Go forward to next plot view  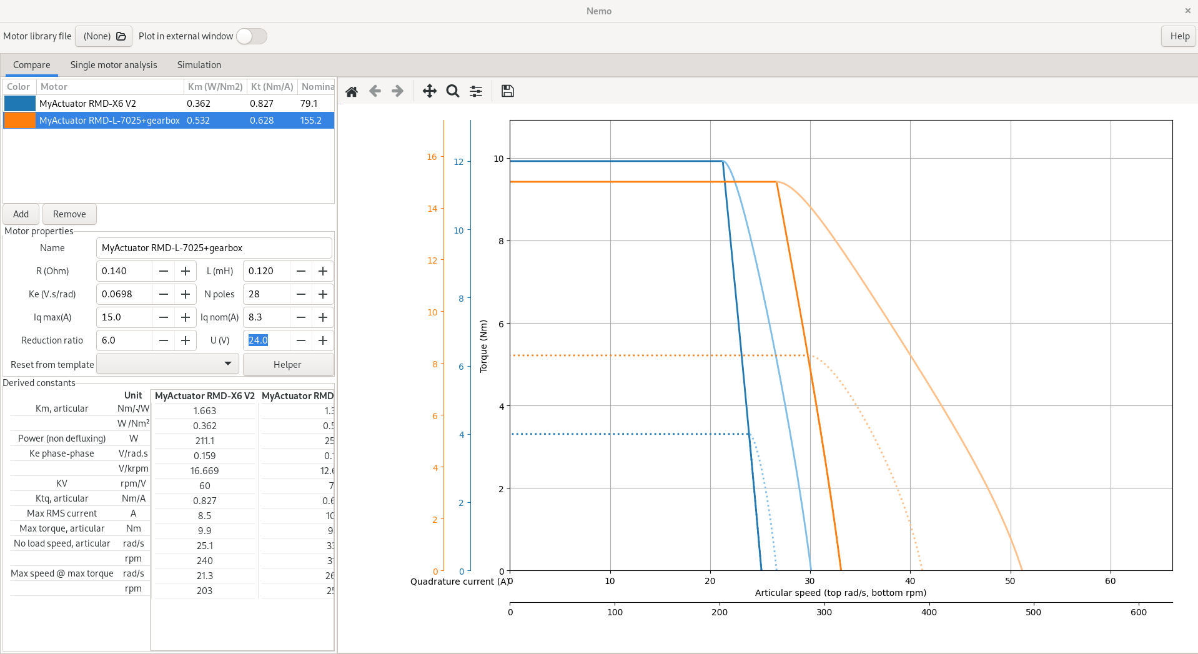398,91
